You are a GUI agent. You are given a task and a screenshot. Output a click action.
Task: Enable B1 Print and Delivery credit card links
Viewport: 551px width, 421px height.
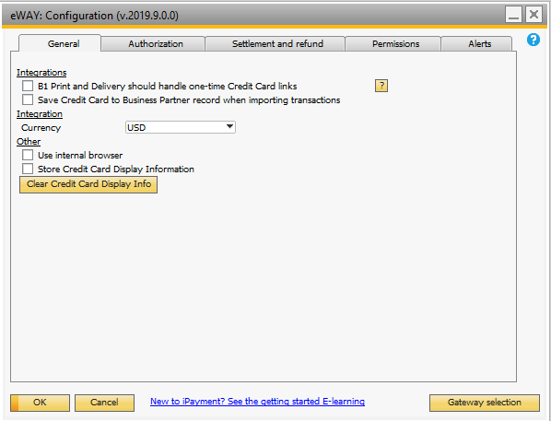(28, 86)
